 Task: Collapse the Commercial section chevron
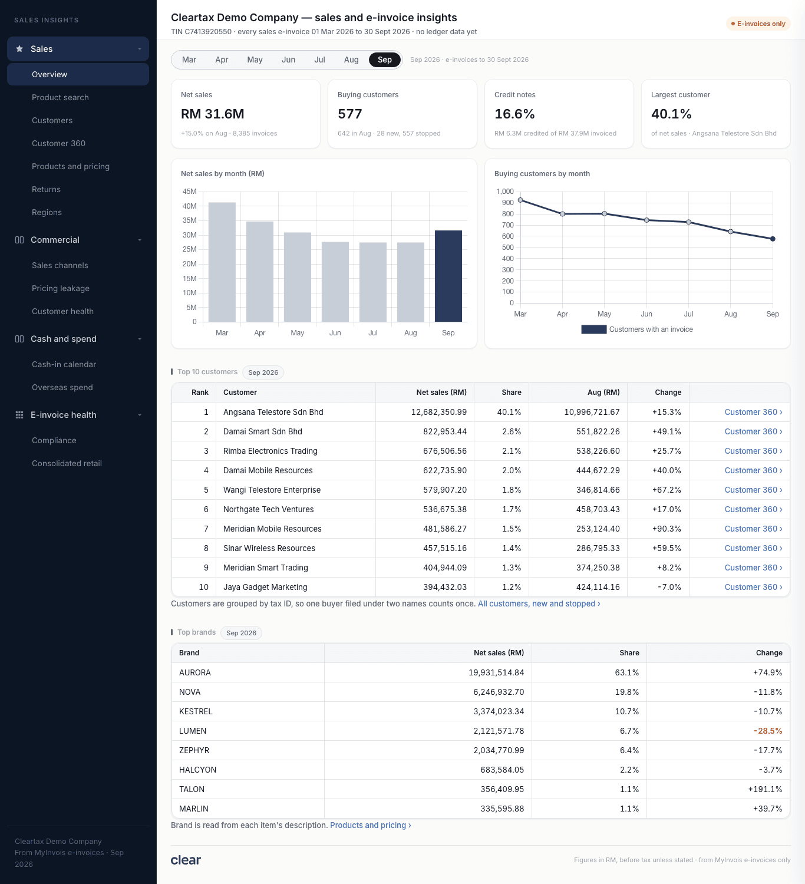[x=140, y=240]
